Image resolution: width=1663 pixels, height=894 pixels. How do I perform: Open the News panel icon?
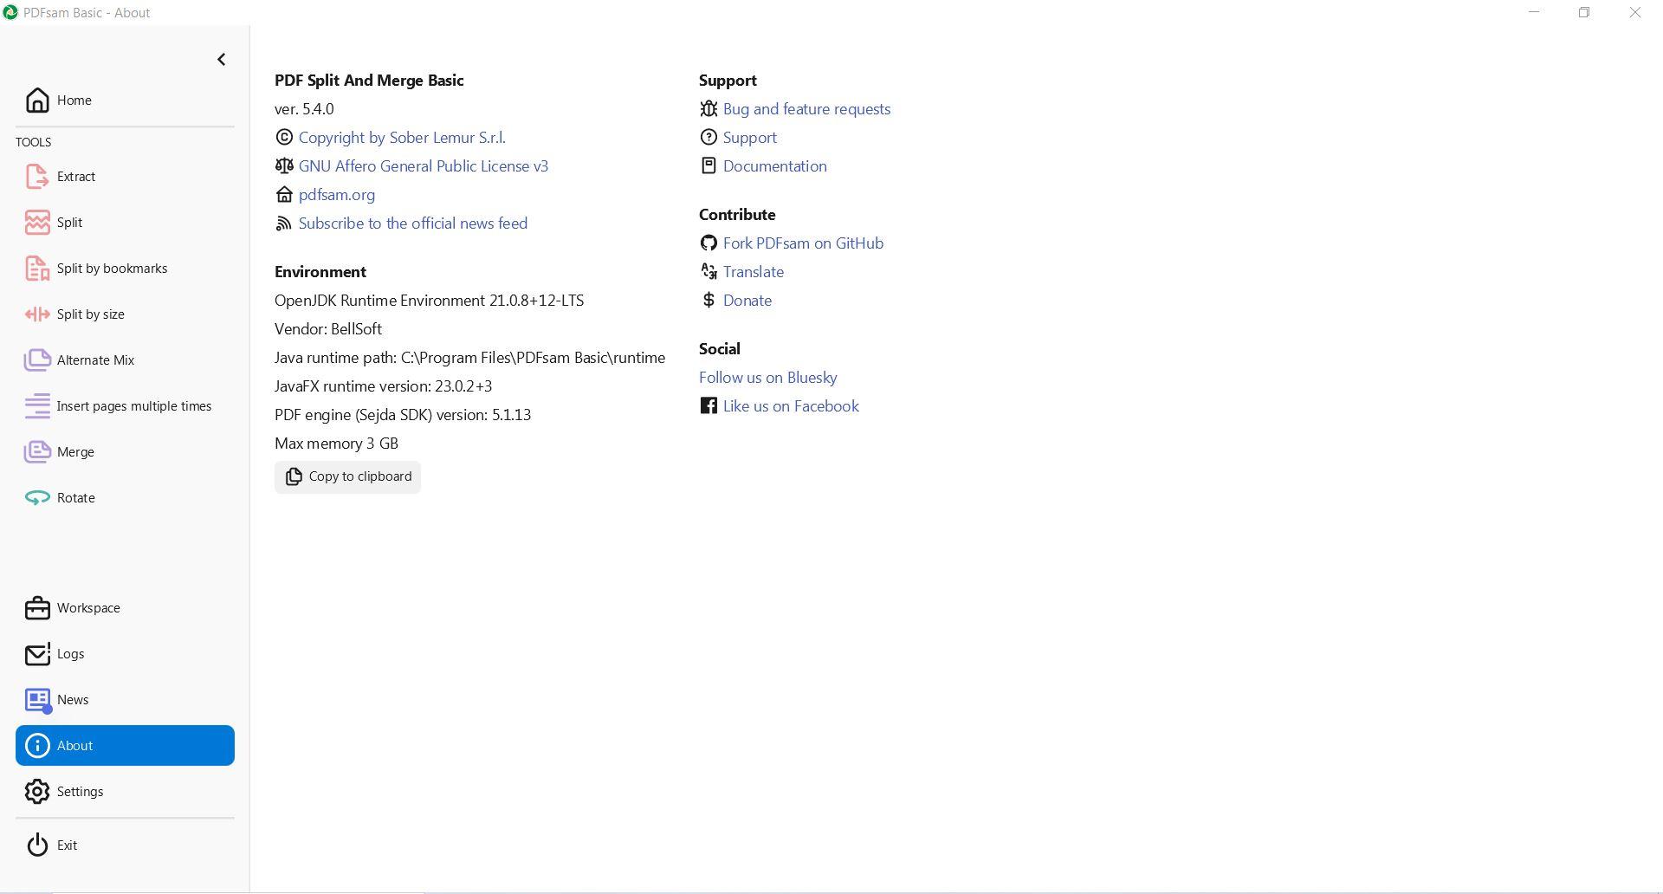point(37,700)
